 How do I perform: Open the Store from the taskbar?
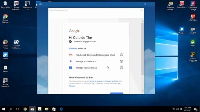[x=54, y=109]
